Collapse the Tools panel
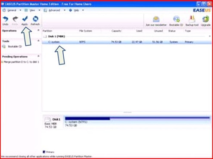 tap(38, 41)
